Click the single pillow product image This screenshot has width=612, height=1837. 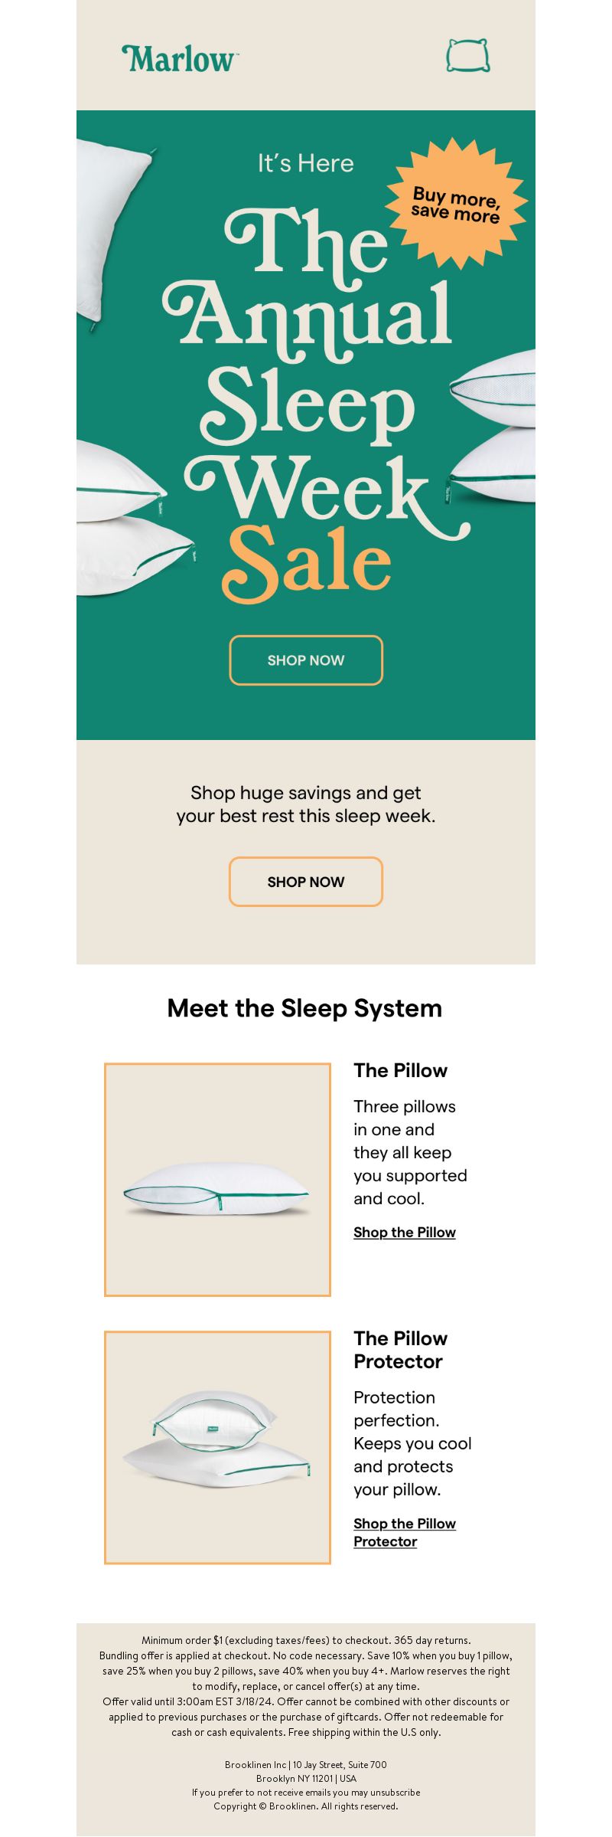tap(217, 1180)
